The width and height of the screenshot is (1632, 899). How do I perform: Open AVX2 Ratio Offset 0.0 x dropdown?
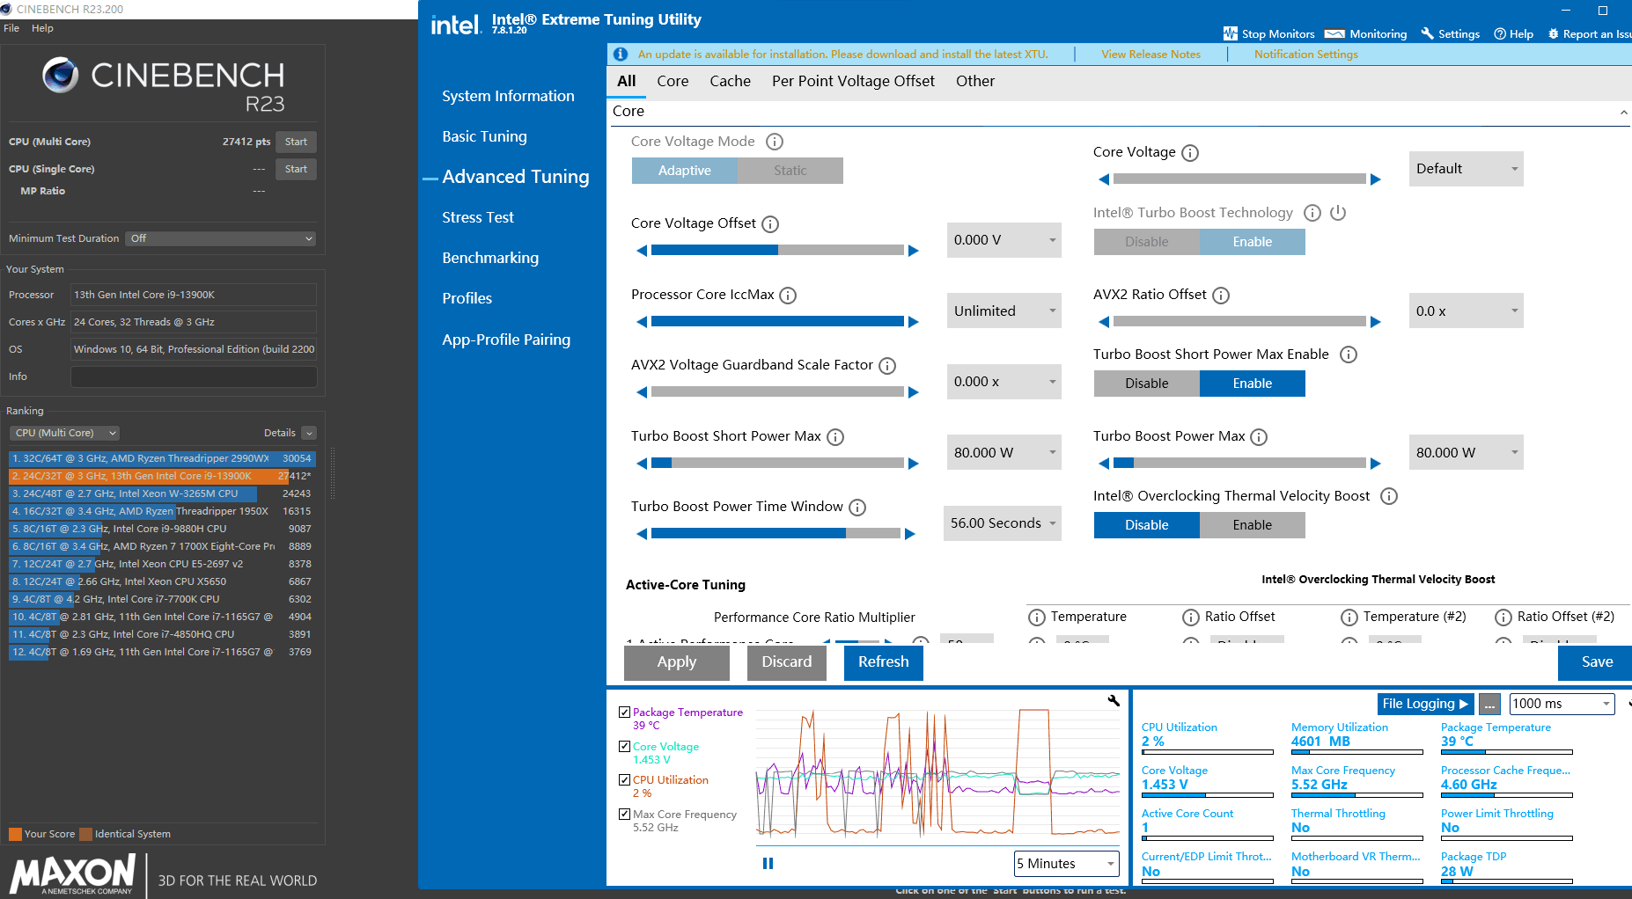click(x=1466, y=311)
